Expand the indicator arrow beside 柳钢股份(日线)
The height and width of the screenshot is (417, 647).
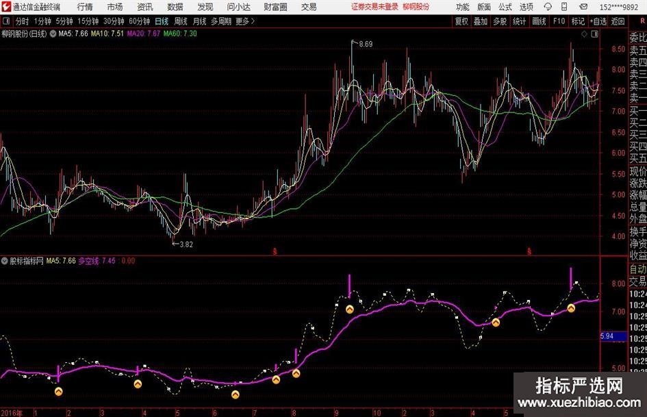point(53,34)
